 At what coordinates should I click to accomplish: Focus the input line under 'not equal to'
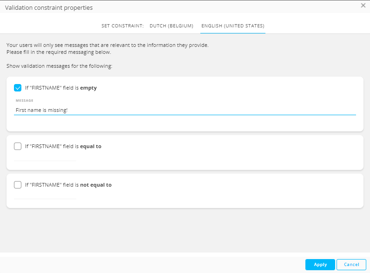[45, 195]
